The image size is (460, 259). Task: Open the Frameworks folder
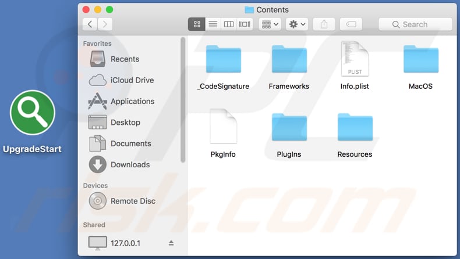pyautogui.click(x=289, y=60)
